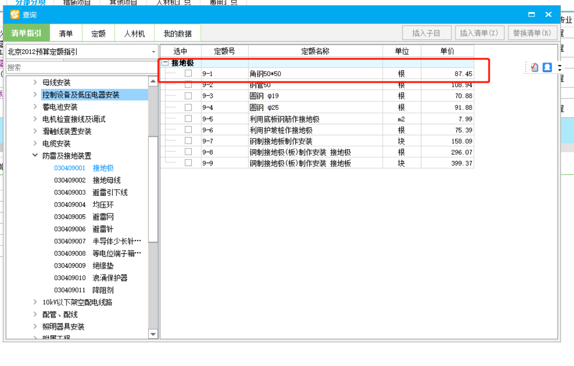Select tree item 030409007 半导体少长针
This screenshot has width=574, height=366.
(x=97, y=241)
